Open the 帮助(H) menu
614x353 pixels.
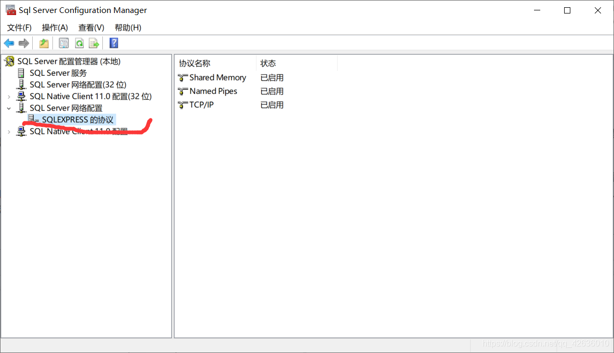128,28
